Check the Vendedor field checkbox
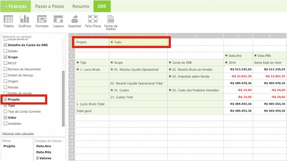Viewport: 287px width, 161px height. coord(5,124)
